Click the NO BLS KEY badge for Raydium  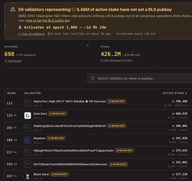pos(56,138)
